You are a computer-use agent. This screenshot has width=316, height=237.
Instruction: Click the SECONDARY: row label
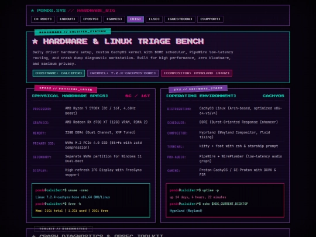point(42,157)
